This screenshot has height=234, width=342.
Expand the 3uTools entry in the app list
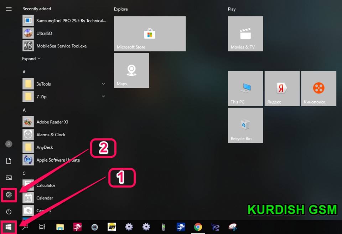[x=103, y=83]
